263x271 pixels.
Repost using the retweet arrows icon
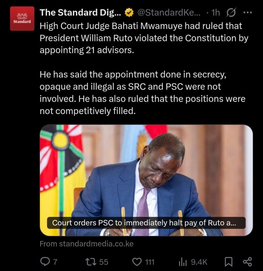point(91,262)
